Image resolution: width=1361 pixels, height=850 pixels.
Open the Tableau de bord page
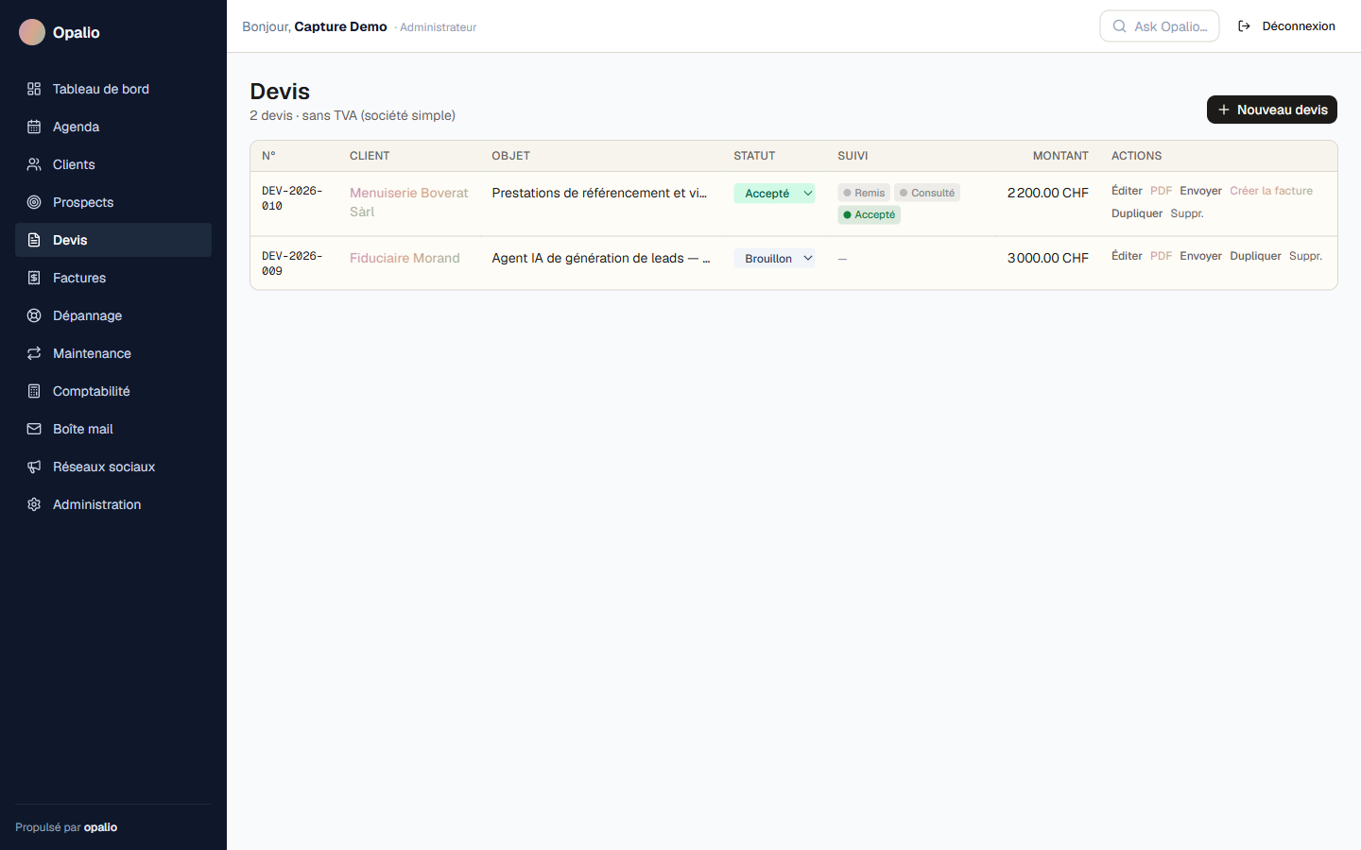click(113, 89)
